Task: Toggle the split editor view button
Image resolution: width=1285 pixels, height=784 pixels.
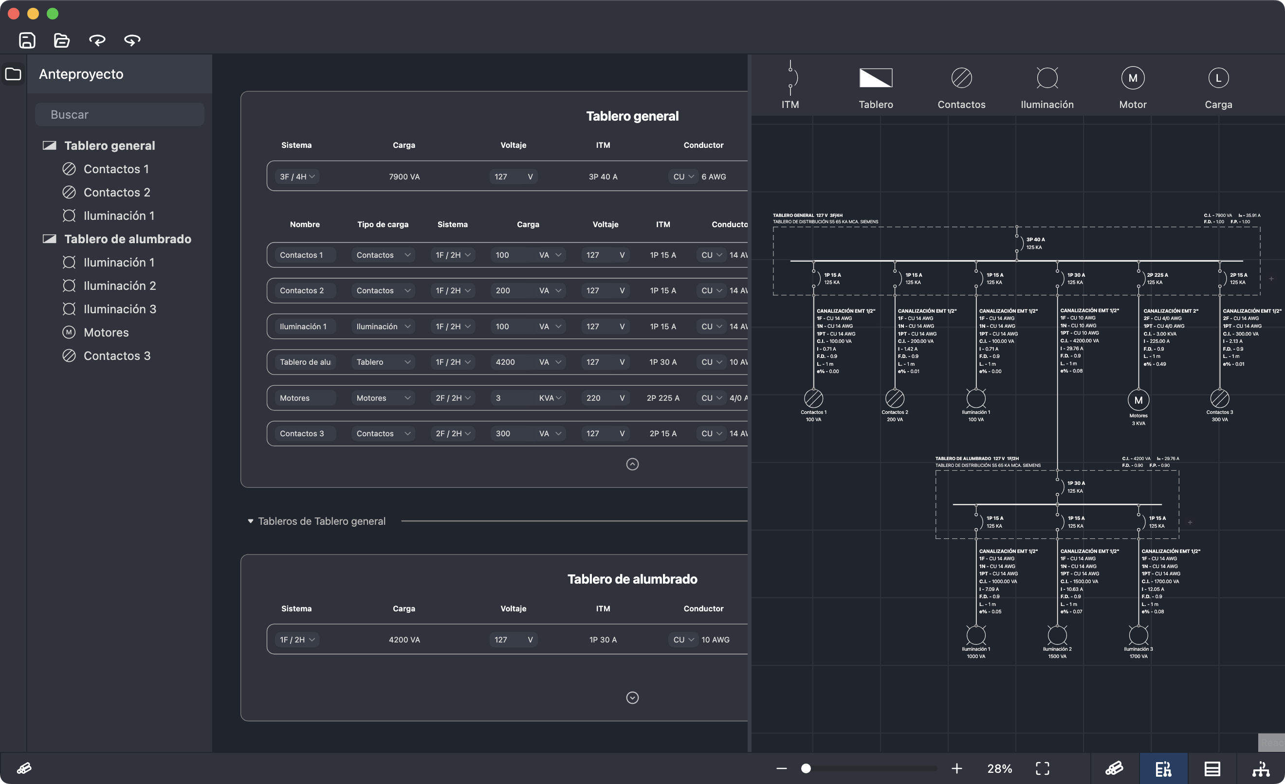Action: 1163,768
